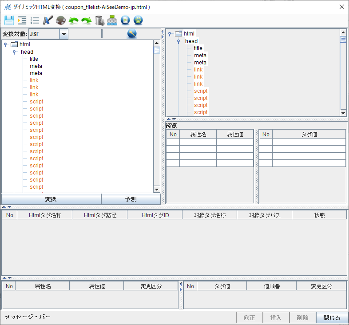
Task: Click the 状態 column header
Action: pos(319,215)
